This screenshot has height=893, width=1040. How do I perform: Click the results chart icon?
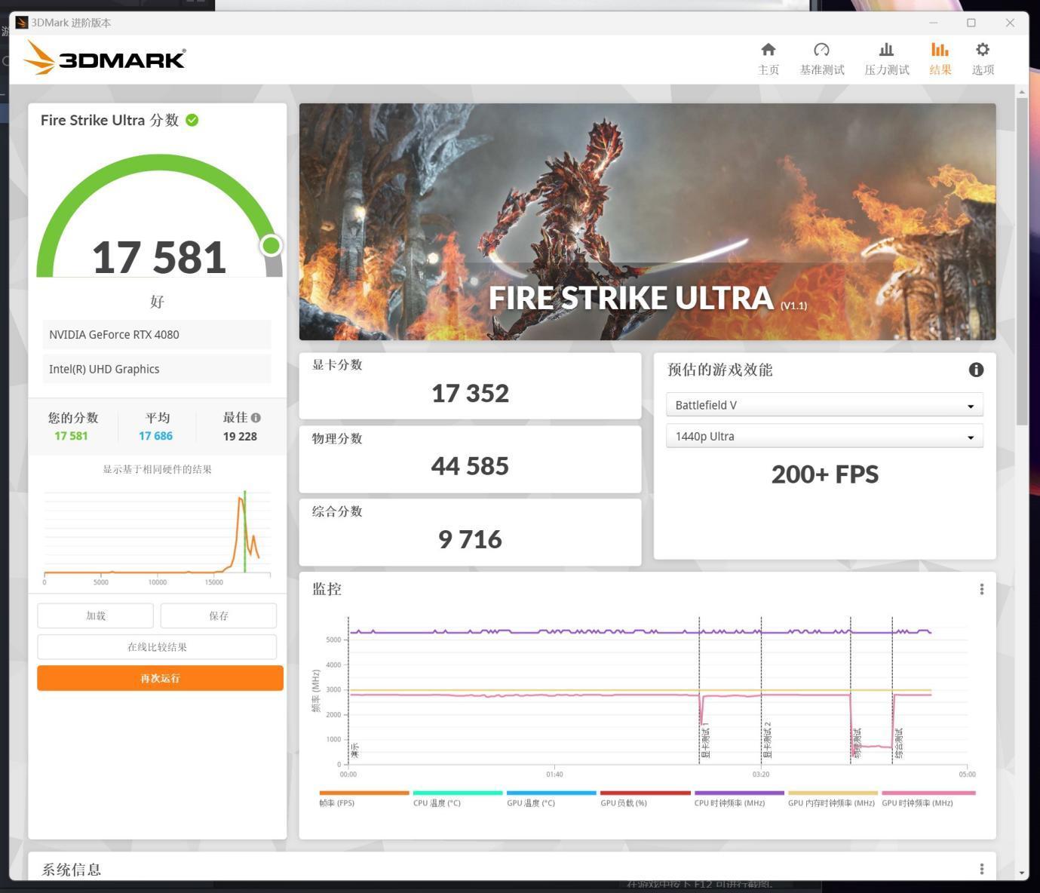coord(940,50)
